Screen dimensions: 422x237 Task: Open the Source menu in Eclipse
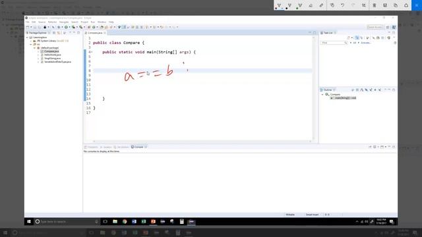42,22
